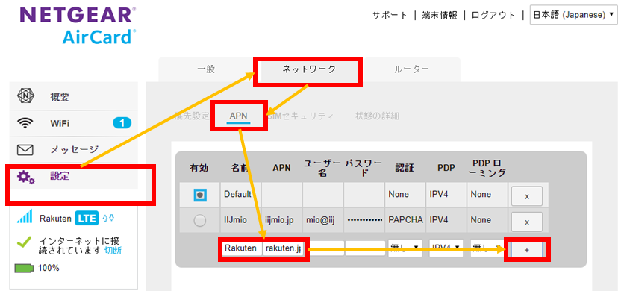627x291 pixels.
Task: Click the green connected checkmark icon
Action: 25,242
